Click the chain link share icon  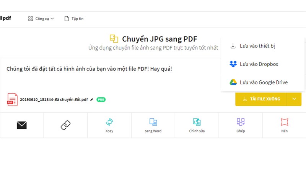[x=65, y=125]
